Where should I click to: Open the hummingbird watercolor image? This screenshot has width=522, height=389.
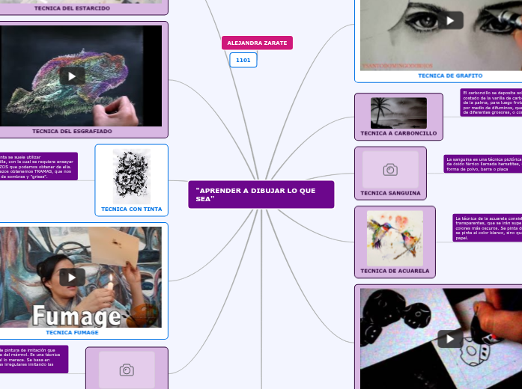tap(395, 237)
